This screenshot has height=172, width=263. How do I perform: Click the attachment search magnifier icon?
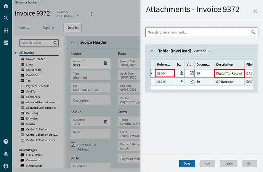(253, 32)
